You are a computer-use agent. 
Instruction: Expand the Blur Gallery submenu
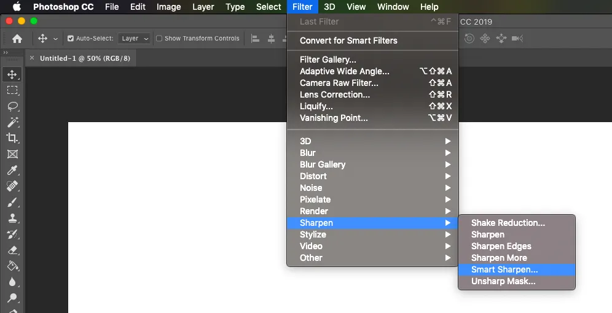tap(372, 164)
